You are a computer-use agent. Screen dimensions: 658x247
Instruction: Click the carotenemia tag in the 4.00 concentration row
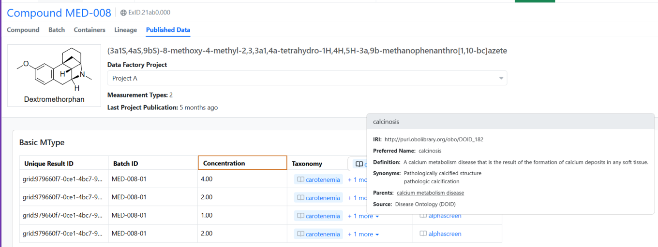point(318,179)
